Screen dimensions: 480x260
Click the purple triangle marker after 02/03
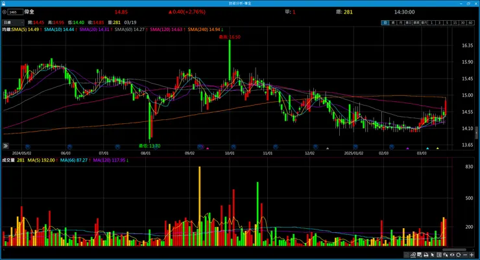pos(407,148)
